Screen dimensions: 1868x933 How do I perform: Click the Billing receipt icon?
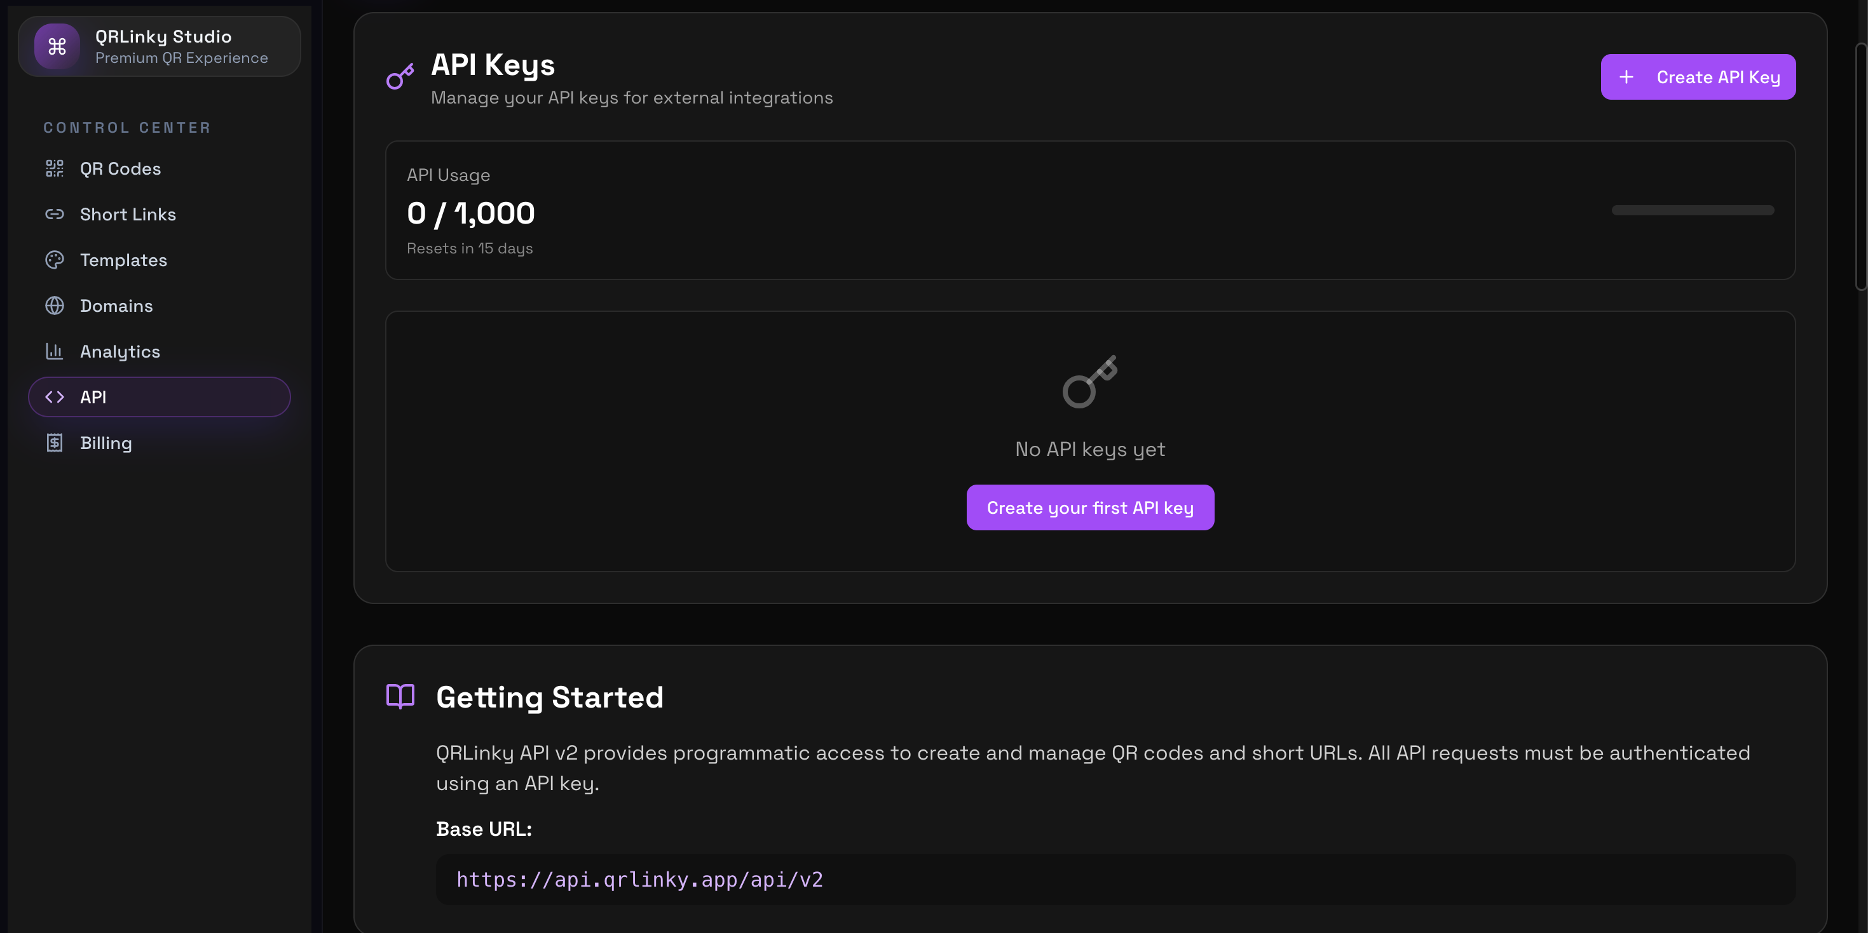click(x=55, y=442)
